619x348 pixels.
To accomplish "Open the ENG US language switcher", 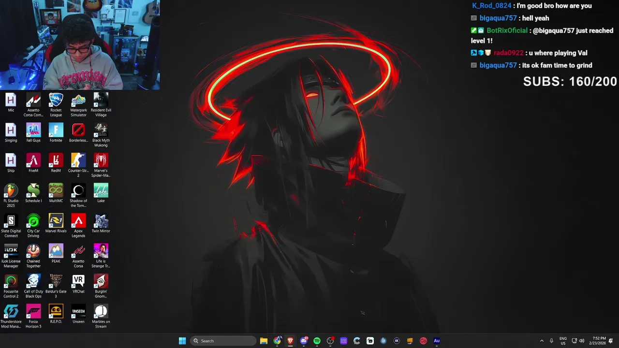I will [563, 341].
